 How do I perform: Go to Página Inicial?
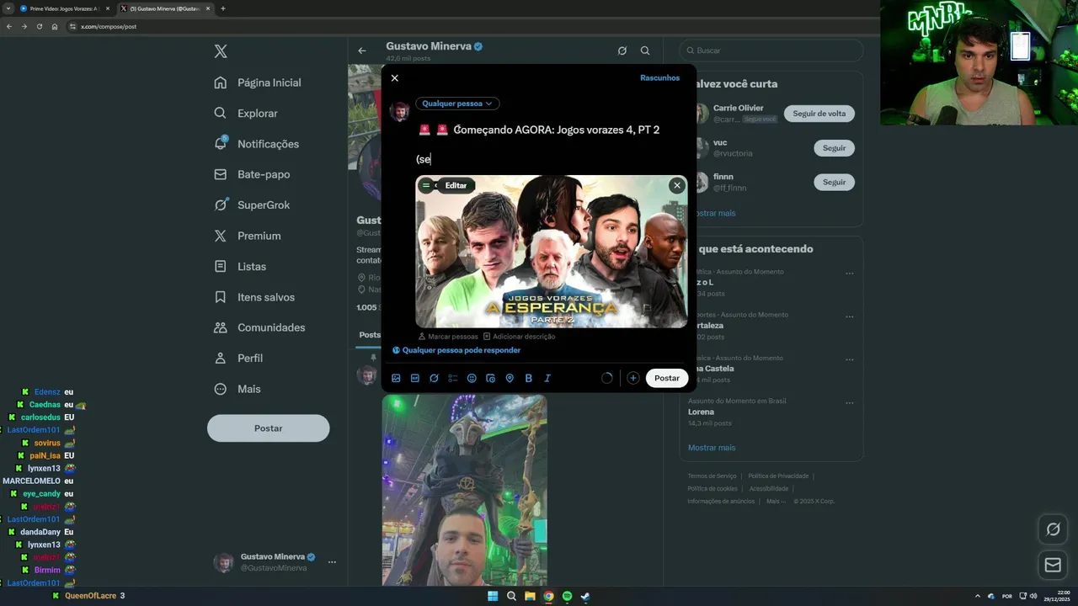point(258,82)
